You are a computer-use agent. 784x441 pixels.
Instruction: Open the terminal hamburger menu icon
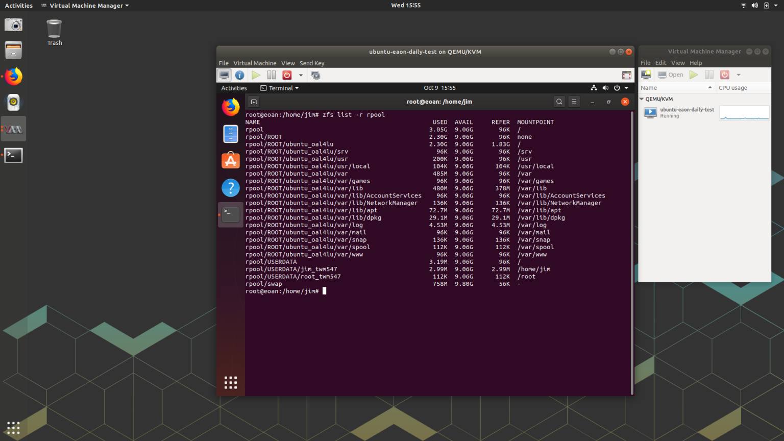[x=574, y=102]
